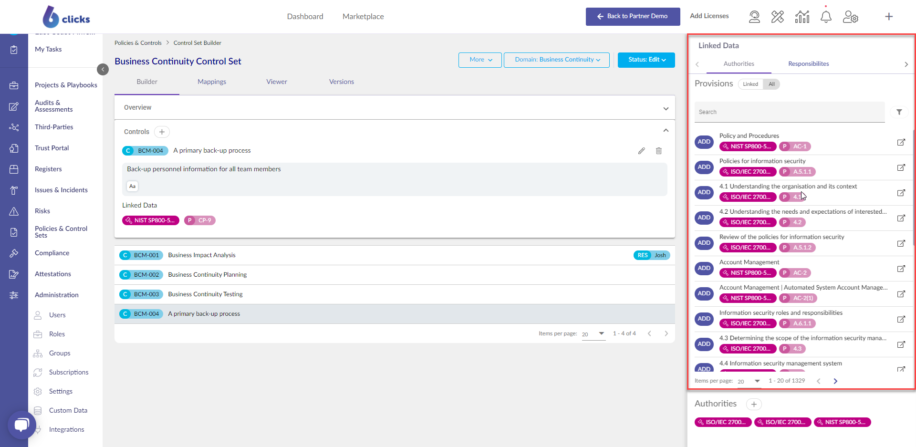
Task: Click the Third-Parties network sidebar icon
Action: pos(14,127)
